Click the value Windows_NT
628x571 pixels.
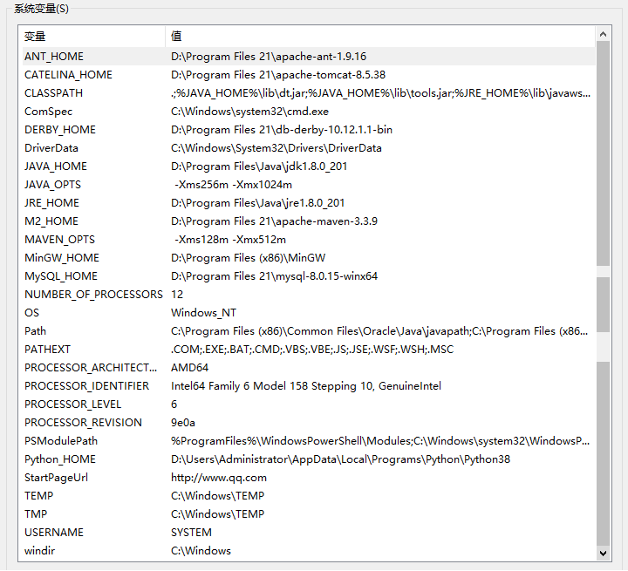[203, 313]
